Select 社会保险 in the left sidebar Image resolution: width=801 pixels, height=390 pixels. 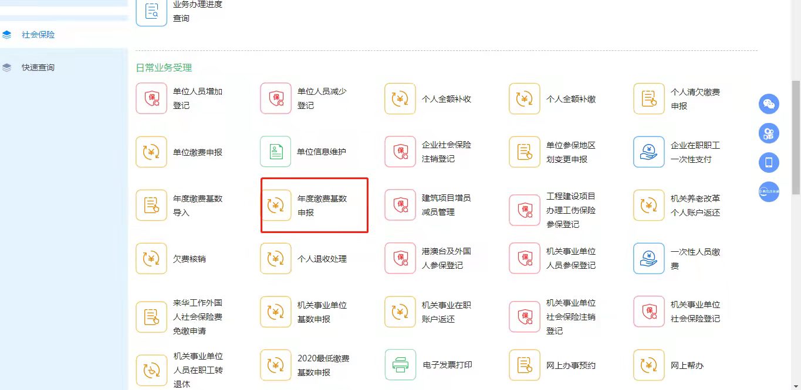38,35
